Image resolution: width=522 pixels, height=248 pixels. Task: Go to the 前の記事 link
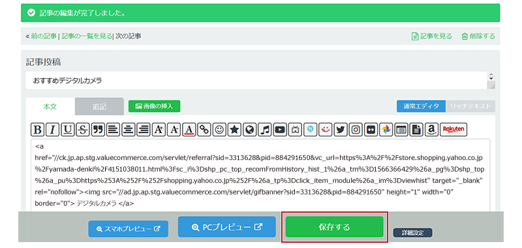tap(44, 37)
